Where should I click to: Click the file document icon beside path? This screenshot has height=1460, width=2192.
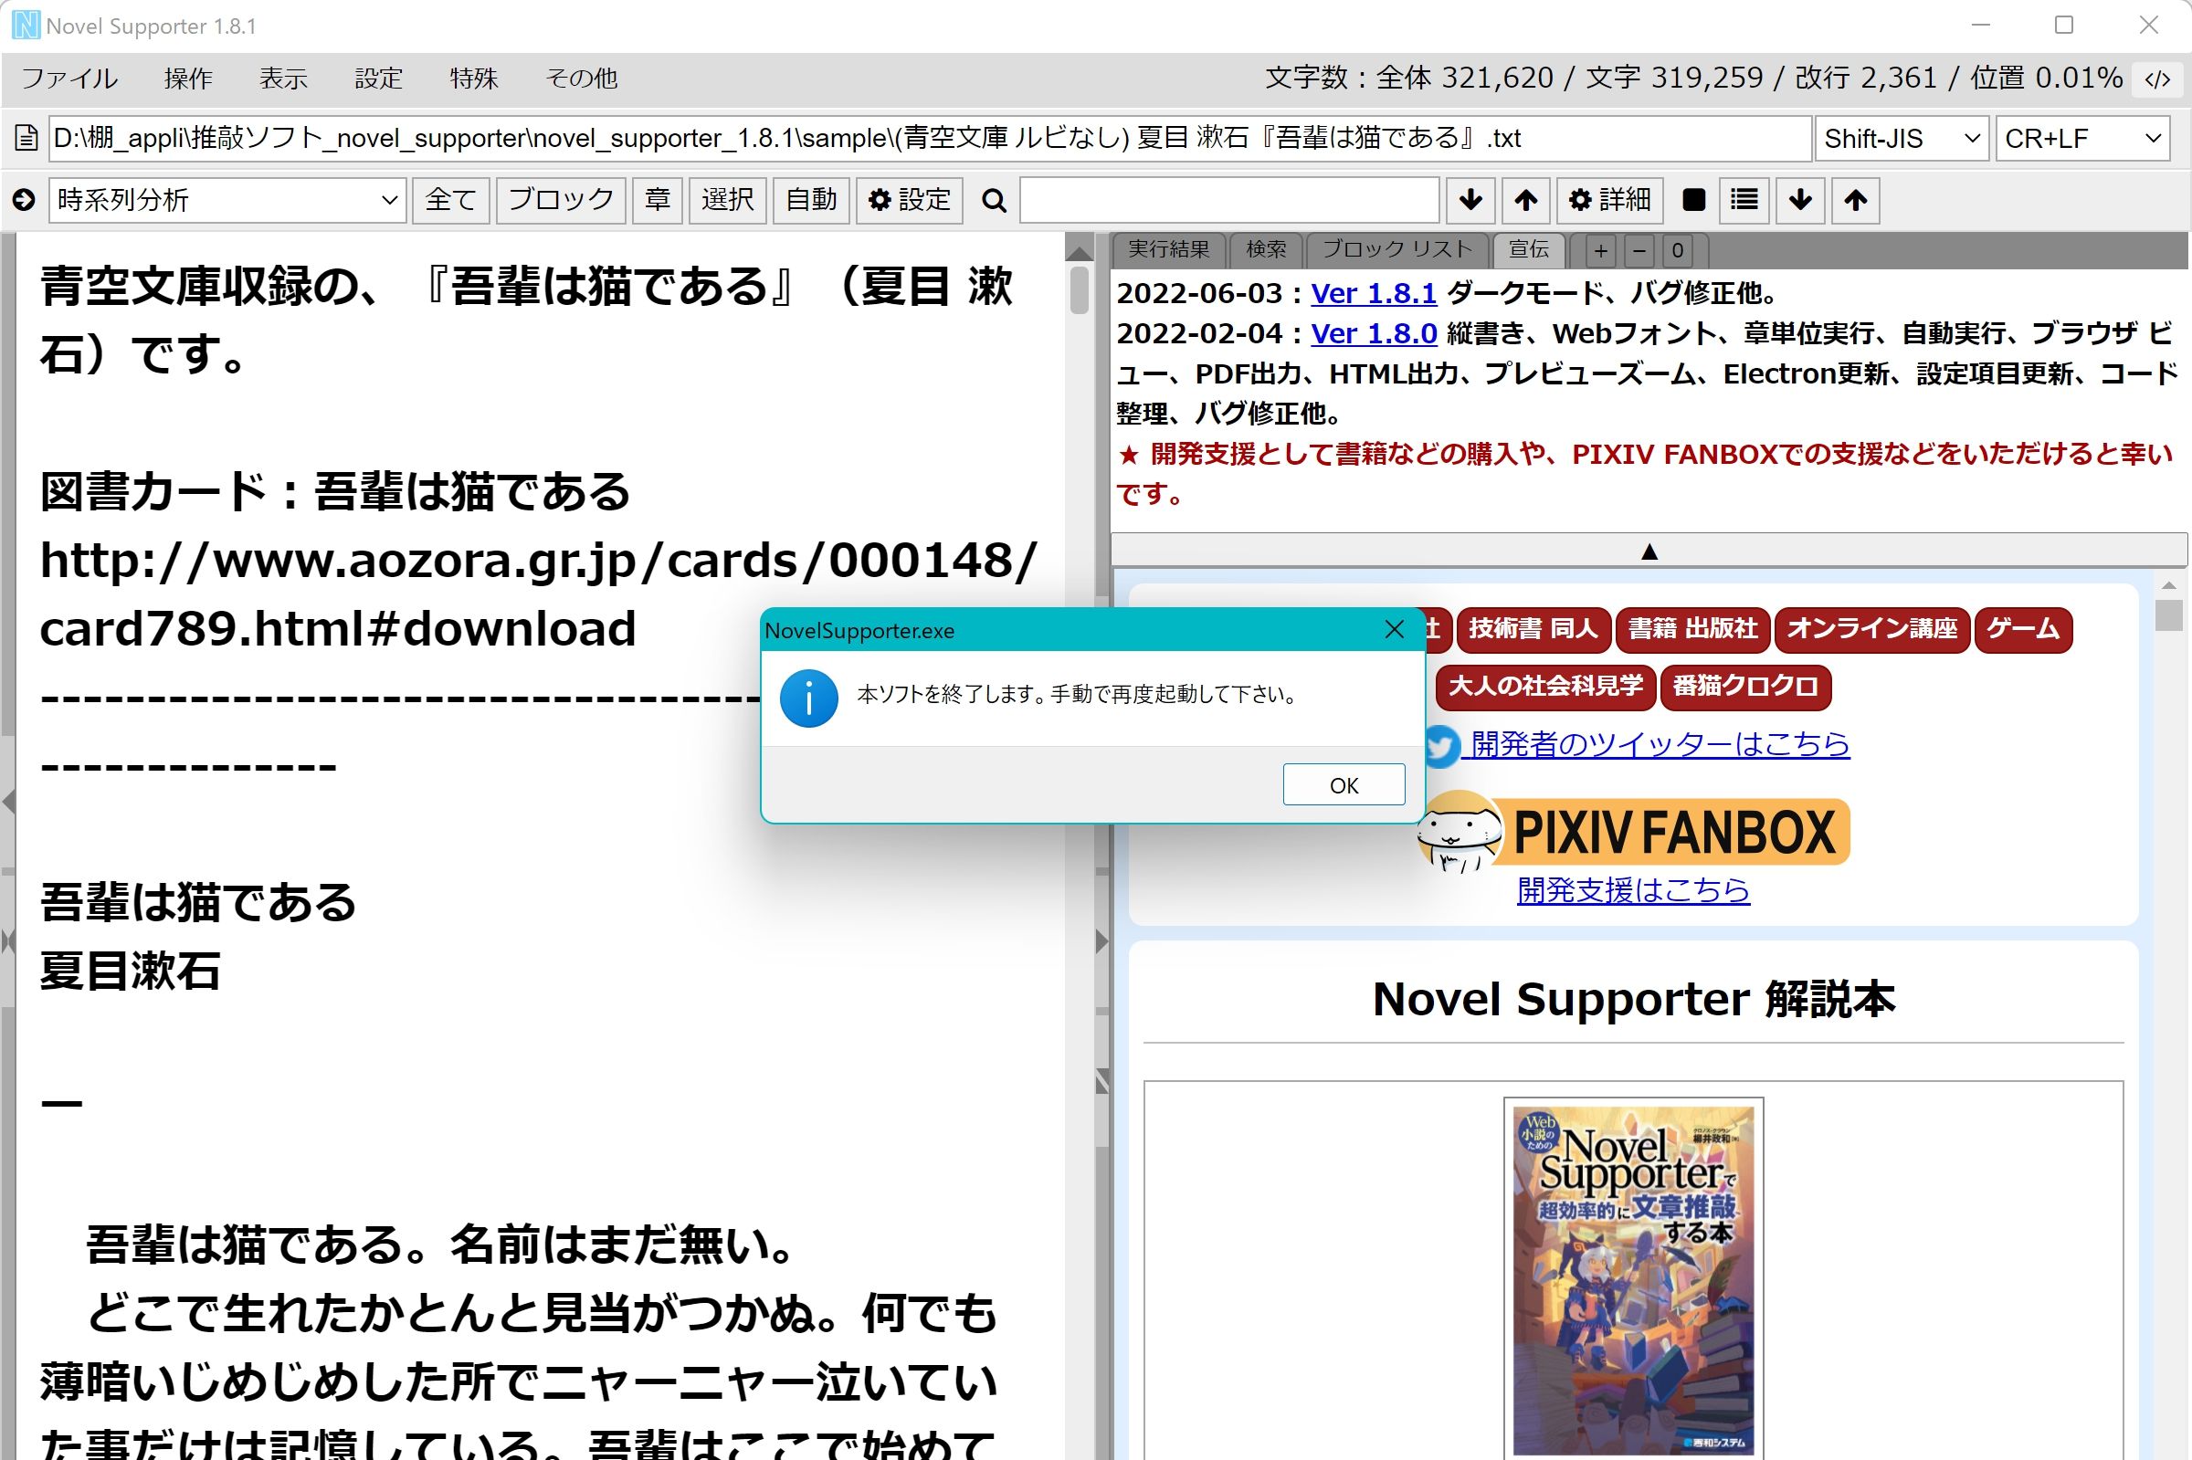click(26, 139)
